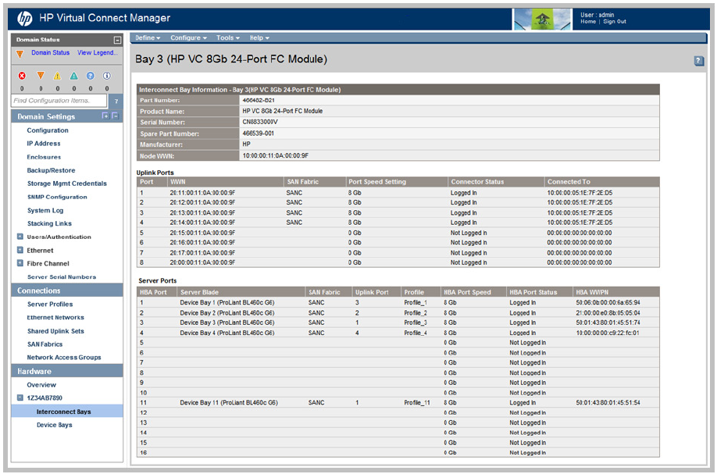
Task: Click the Find Configuration Items search field
Action: pos(59,101)
